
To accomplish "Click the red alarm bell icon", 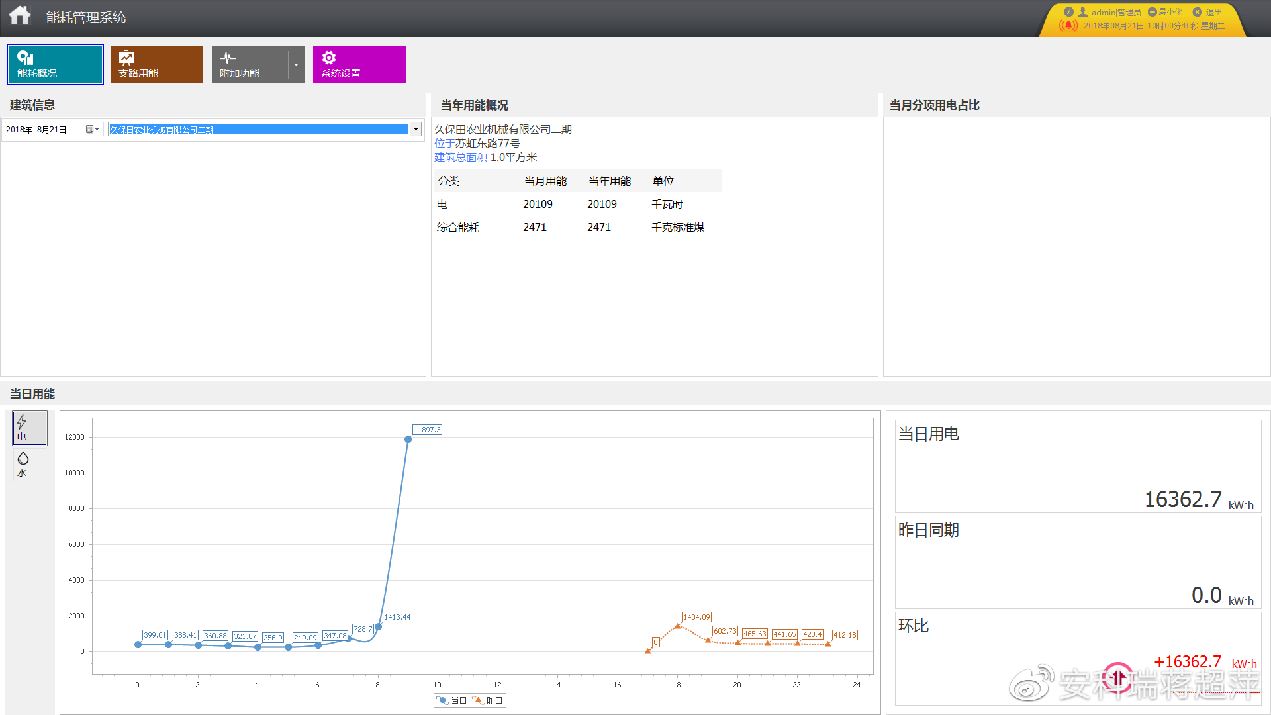I will 1068,26.
